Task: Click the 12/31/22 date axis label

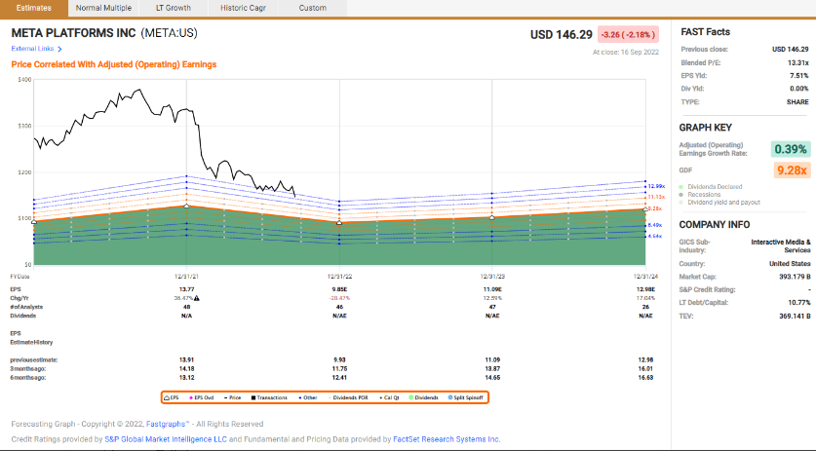Action: (x=340, y=277)
